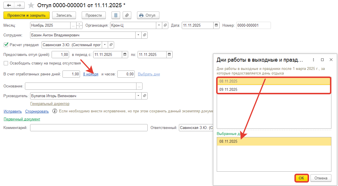Toggle the Расчет утвердил checkbox
Image resolution: width=338 pixels, height=186 pixels.
pyautogui.click(x=6, y=45)
